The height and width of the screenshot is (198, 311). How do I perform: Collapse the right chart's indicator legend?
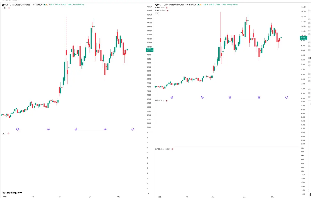(x=157, y=14)
